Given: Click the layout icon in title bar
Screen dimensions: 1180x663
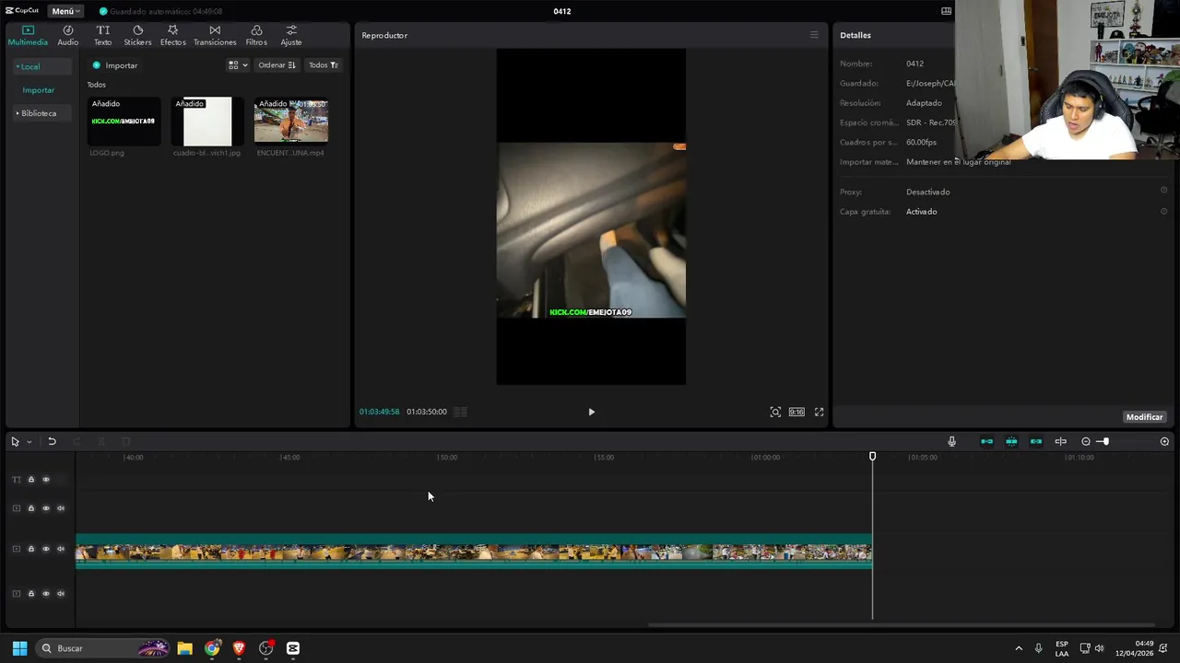Looking at the screenshot, I should pyautogui.click(x=946, y=11).
